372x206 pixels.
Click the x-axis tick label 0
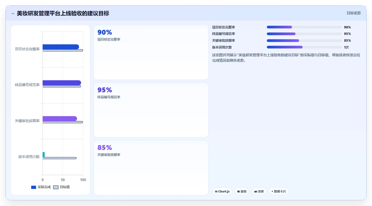pyautogui.click(x=43, y=180)
